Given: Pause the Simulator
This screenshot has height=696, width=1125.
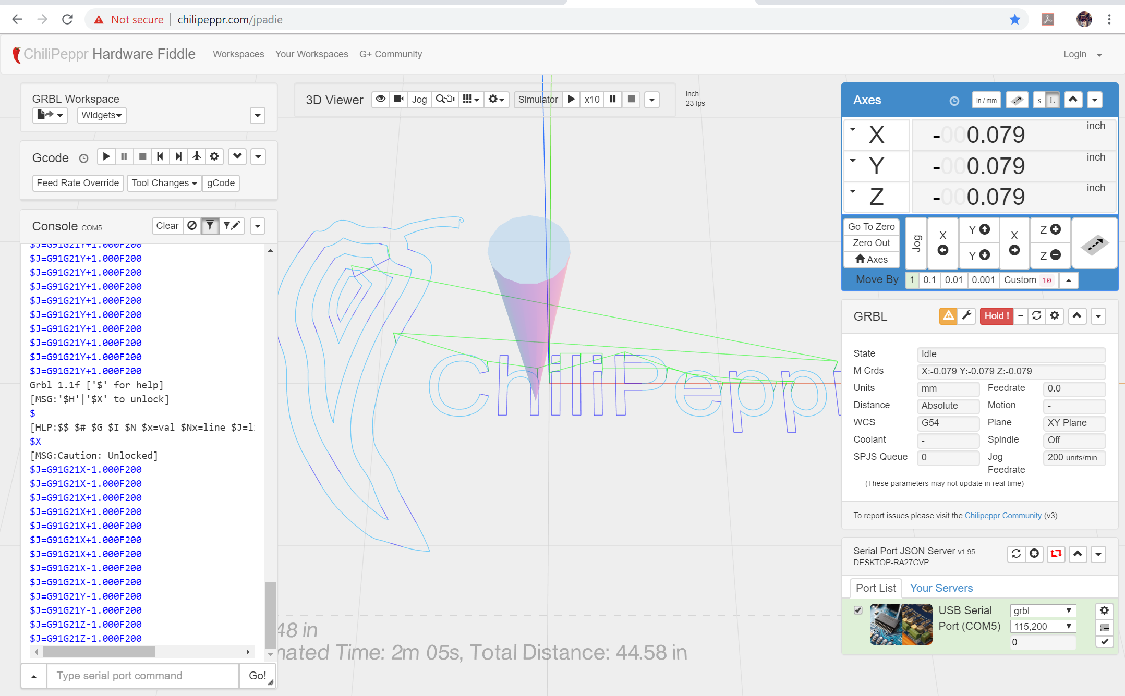Looking at the screenshot, I should (x=613, y=99).
